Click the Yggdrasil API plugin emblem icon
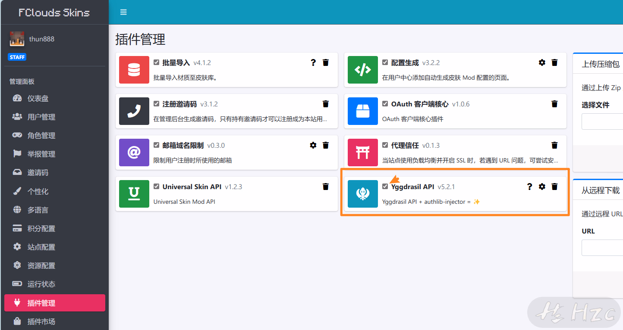Image resolution: width=623 pixels, height=330 pixels. click(x=363, y=194)
